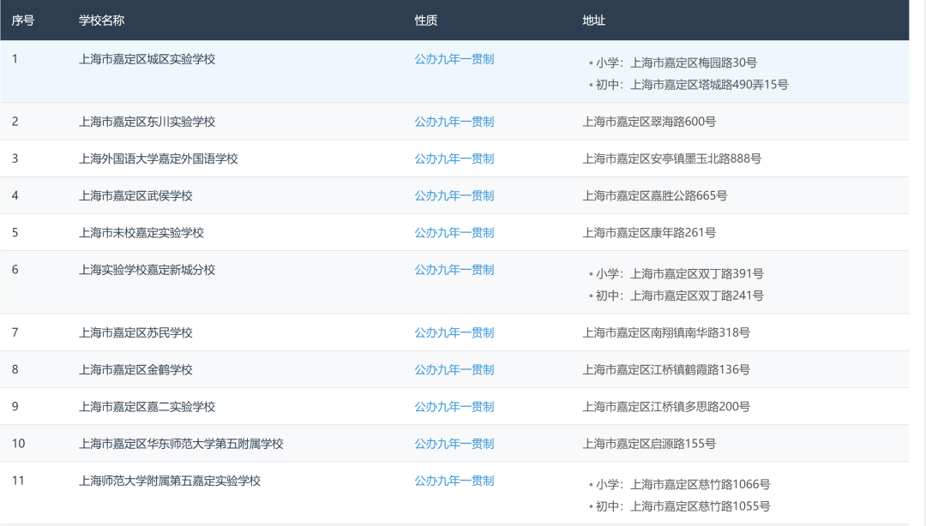Select school name 上海市嘉定区武侯学校
This screenshot has height=526, width=926.
coord(135,196)
